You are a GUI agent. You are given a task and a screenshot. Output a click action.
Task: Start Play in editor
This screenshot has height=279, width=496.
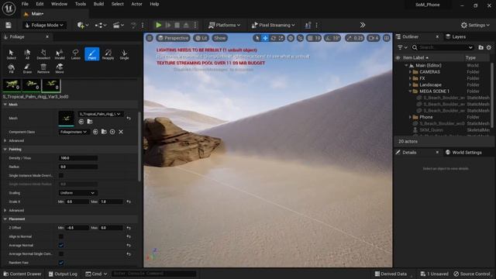tap(158, 25)
